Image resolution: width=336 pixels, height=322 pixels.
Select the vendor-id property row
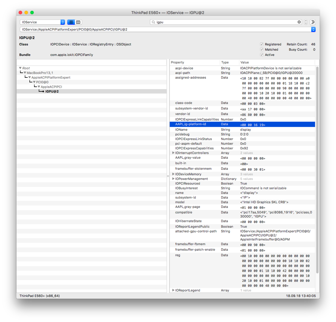(x=242, y=114)
